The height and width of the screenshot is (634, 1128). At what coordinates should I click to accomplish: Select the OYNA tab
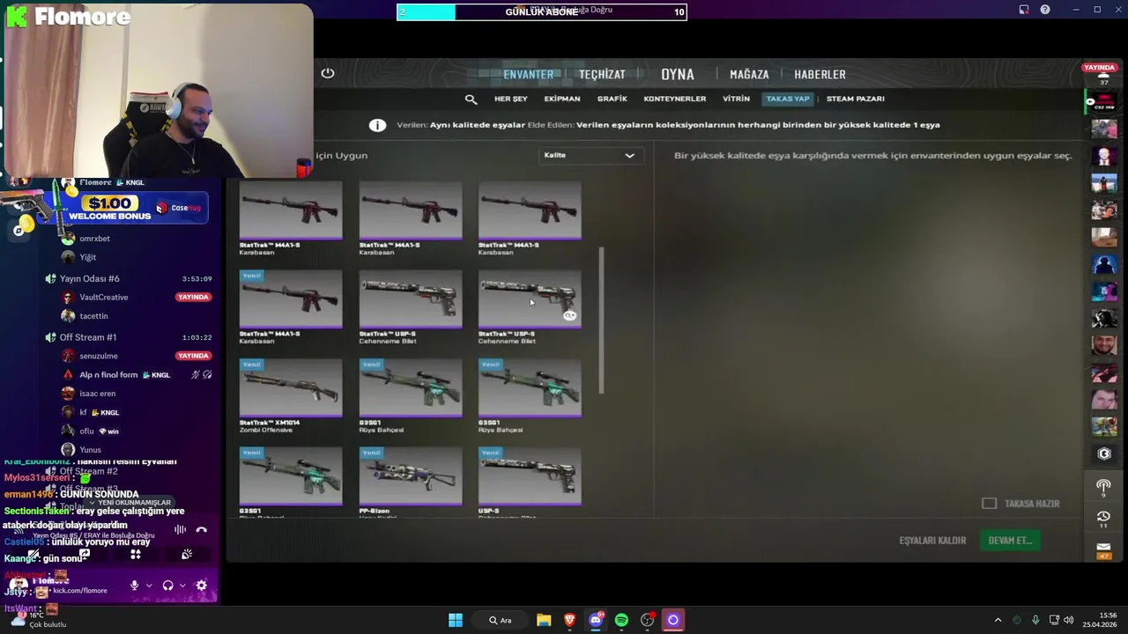coord(678,75)
